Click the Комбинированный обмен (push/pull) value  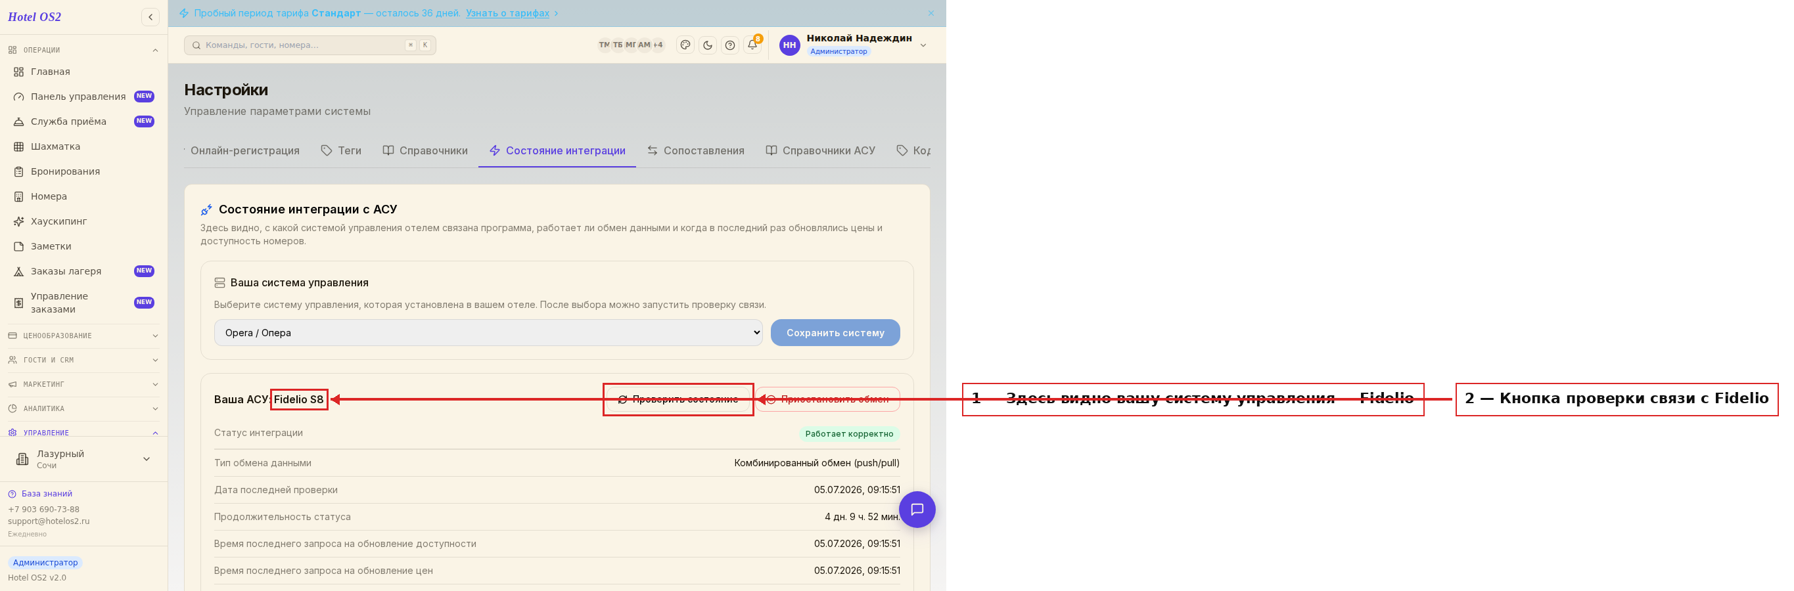[817, 463]
